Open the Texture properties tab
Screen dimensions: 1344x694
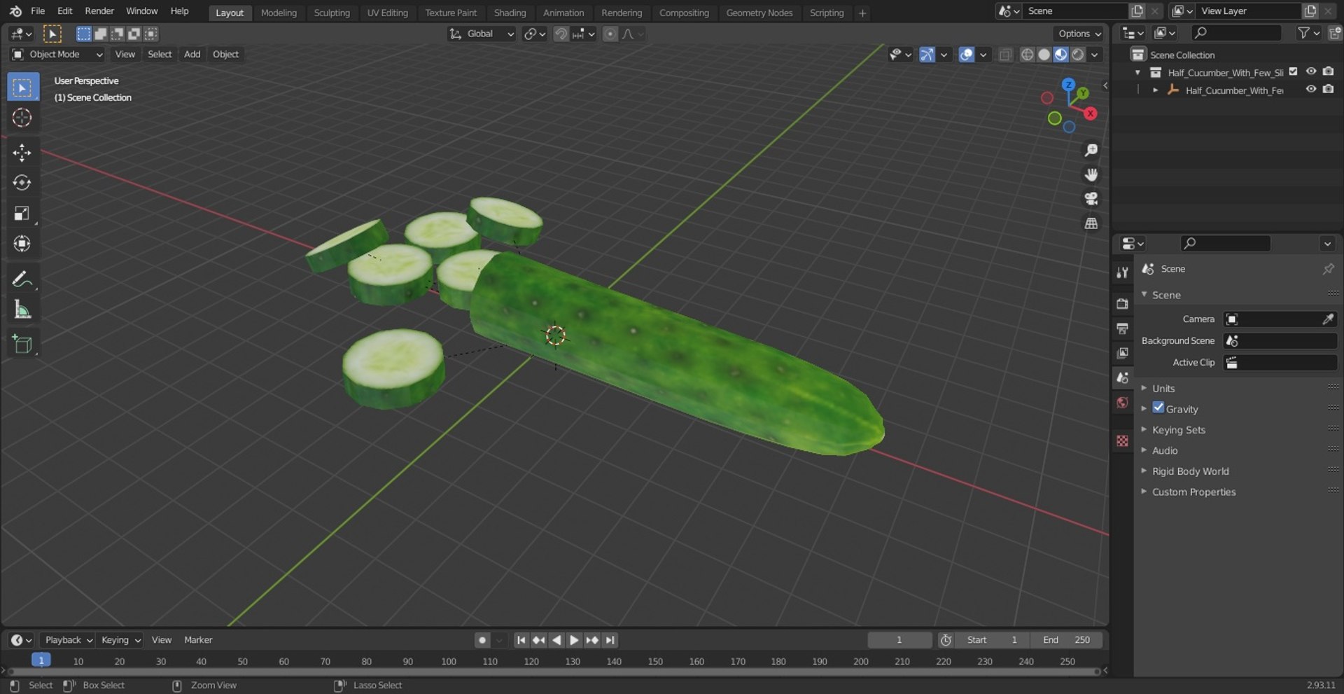click(1123, 440)
